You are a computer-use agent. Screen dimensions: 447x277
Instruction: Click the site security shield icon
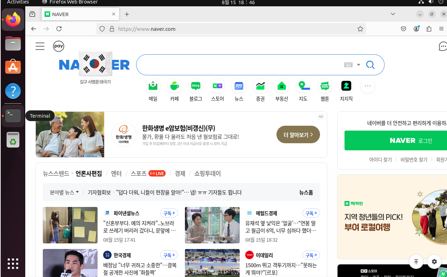click(x=102, y=29)
